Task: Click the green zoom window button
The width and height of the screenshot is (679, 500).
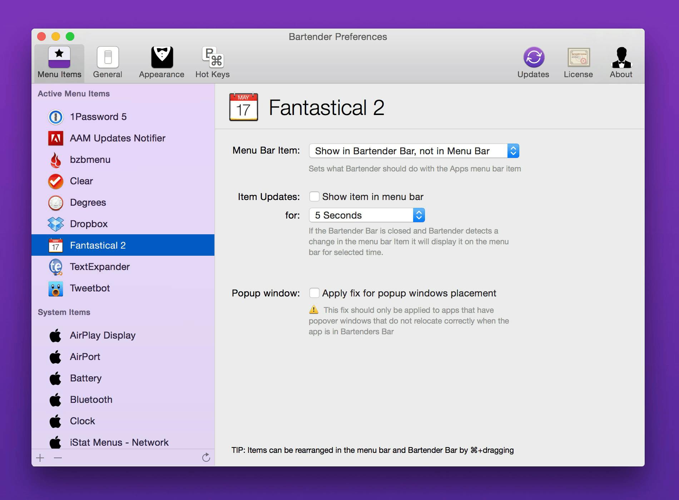Action: click(70, 36)
